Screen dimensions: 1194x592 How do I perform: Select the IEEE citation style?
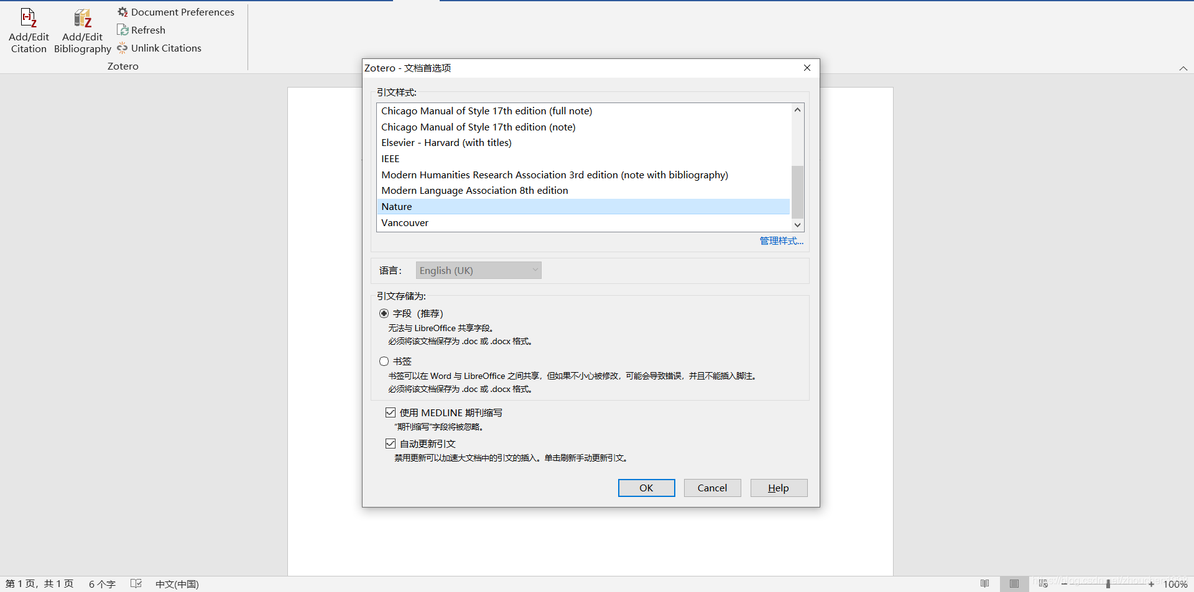tap(583, 158)
